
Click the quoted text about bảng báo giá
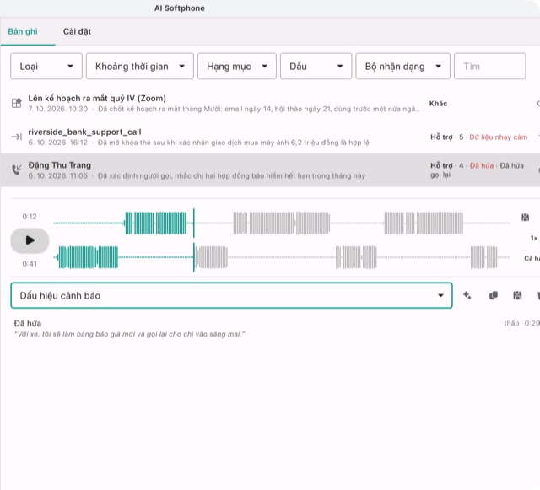point(129,334)
